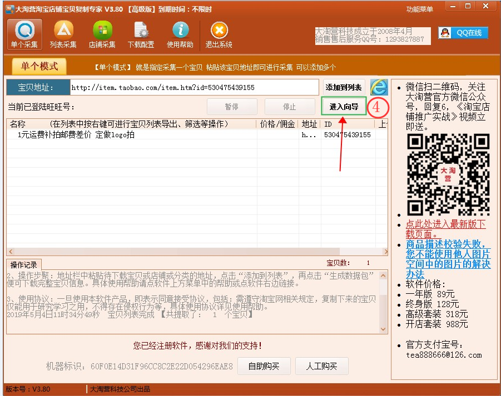Image resolution: width=501 pixels, height=396 pixels.
Task: Click 销售售后服务QQ号 info banner
Action: (x=373, y=36)
